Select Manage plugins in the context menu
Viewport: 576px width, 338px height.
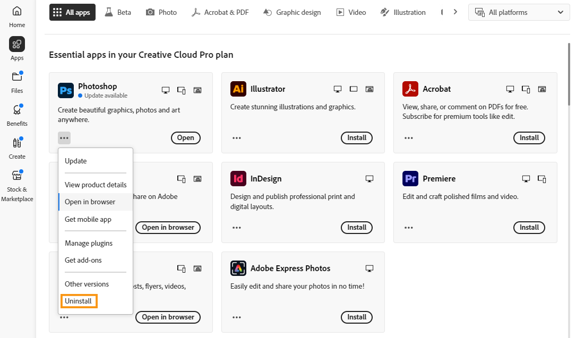(x=89, y=243)
